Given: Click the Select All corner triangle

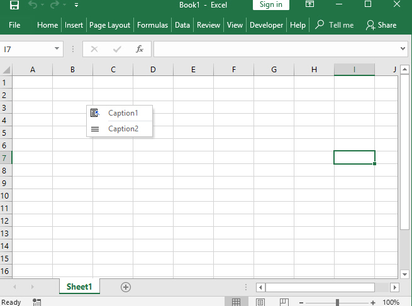Looking at the screenshot, I should pyautogui.click(x=6, y=70).
